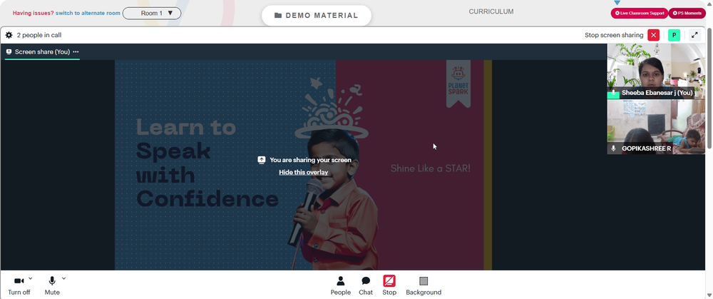Screen dimensions: 713x299
Task: Click the scrollbar down arrow
Action: (x=709, y=295)
